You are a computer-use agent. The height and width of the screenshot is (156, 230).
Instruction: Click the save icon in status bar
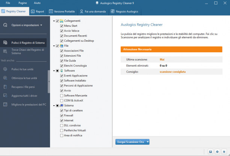tap(210, 151)
